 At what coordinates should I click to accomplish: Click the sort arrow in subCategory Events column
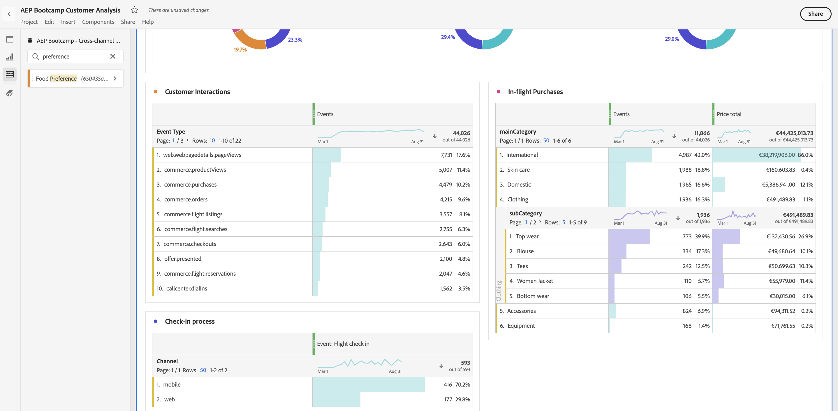tap(678, 218)
